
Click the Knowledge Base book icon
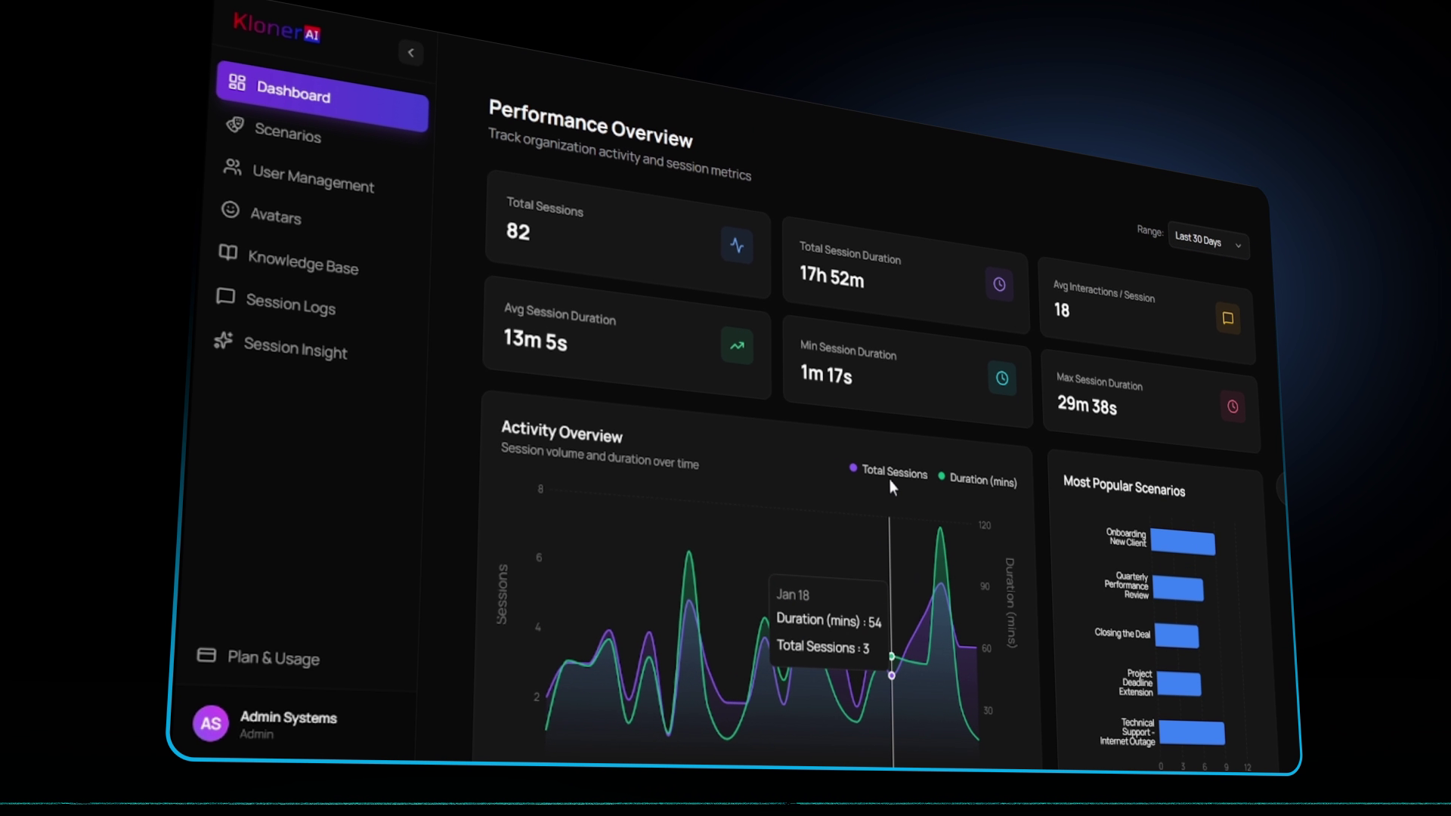[x=227, y=255]
